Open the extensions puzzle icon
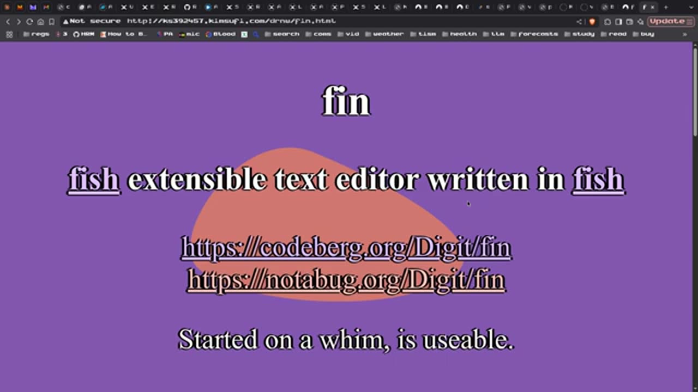Image resolution: width=698 pixels, height=392 pixels. pos(607,21)
